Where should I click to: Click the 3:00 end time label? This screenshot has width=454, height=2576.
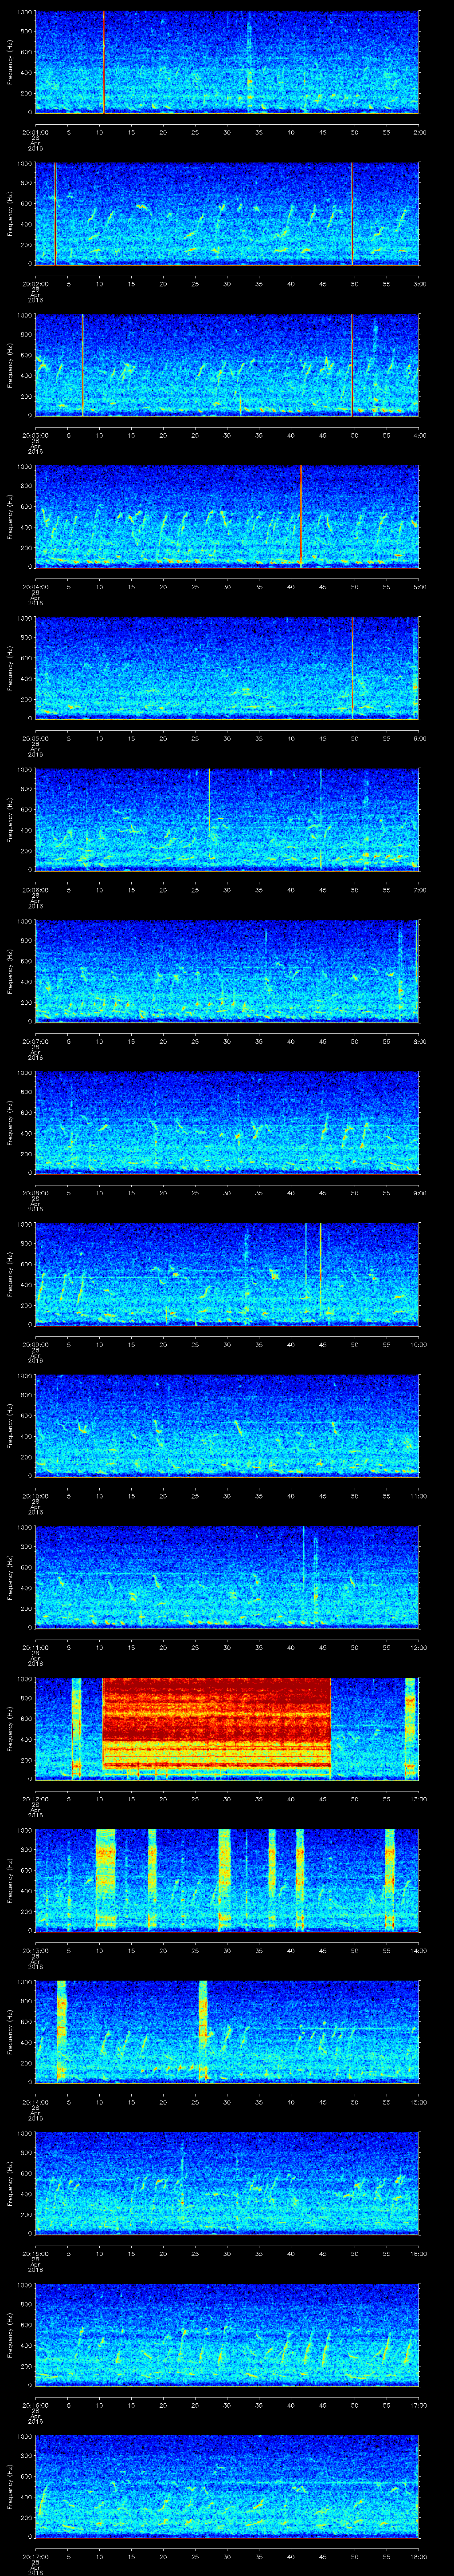click(x=419, y=284)
